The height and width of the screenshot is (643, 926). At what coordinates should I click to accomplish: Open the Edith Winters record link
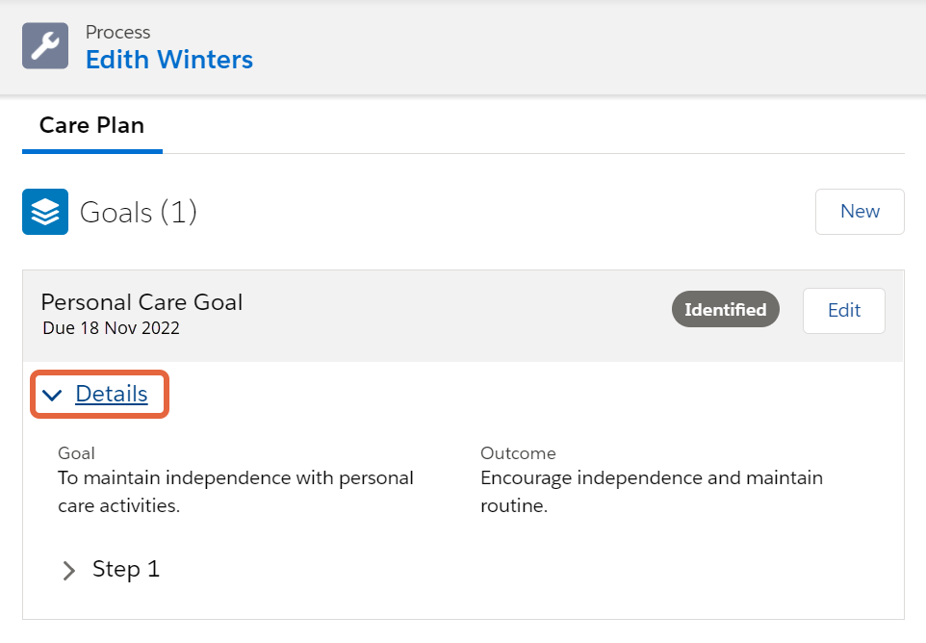[x=169, y=60]
